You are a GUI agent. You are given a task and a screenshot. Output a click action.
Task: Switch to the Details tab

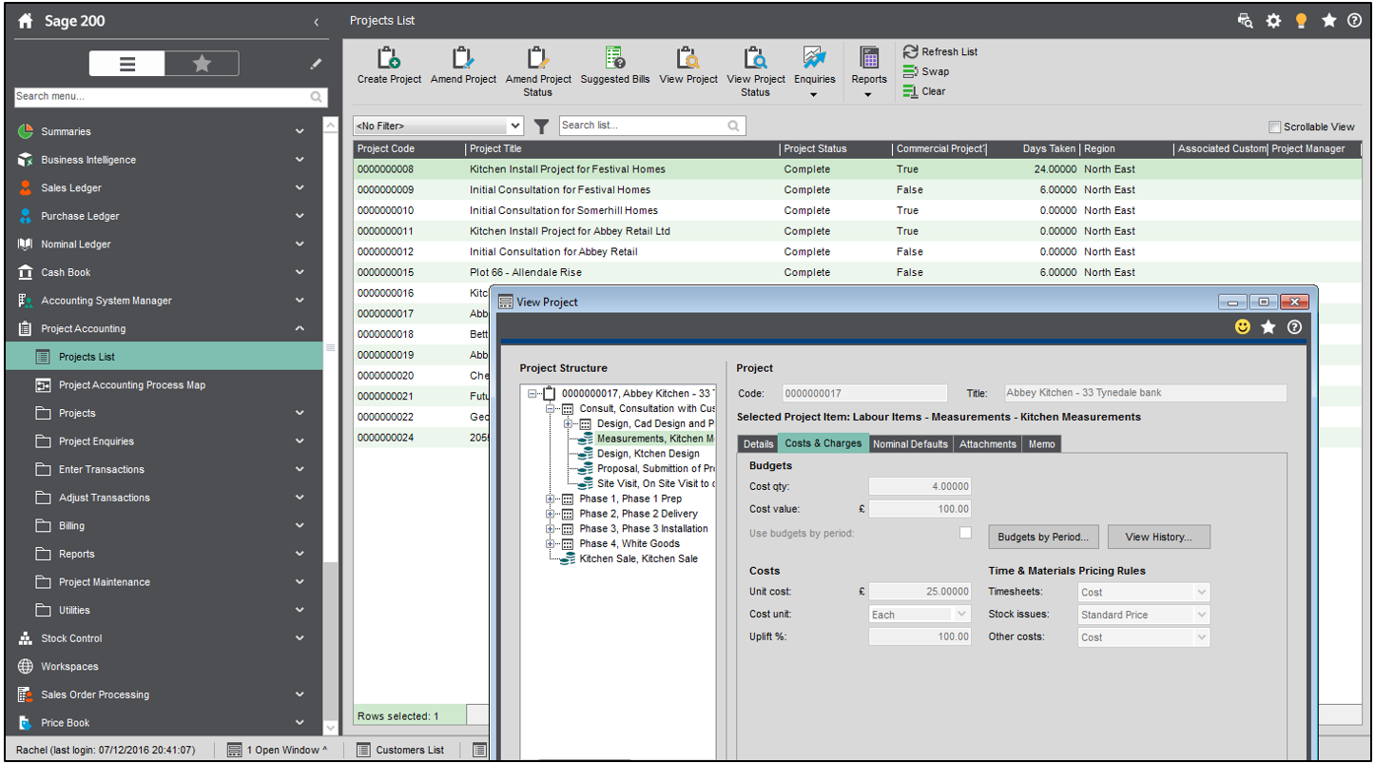tap(758, 443)
